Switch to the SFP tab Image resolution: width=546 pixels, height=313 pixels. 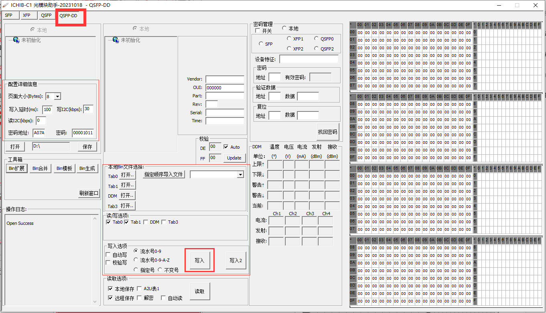pos(10,15)
